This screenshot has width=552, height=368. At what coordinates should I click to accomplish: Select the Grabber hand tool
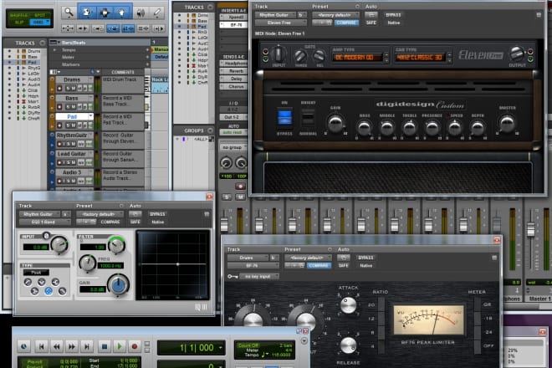click(x=122, y=13)
